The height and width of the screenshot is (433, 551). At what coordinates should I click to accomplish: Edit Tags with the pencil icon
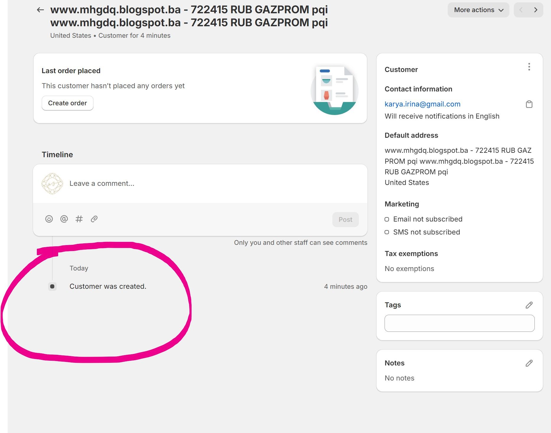tap(529, 305)
